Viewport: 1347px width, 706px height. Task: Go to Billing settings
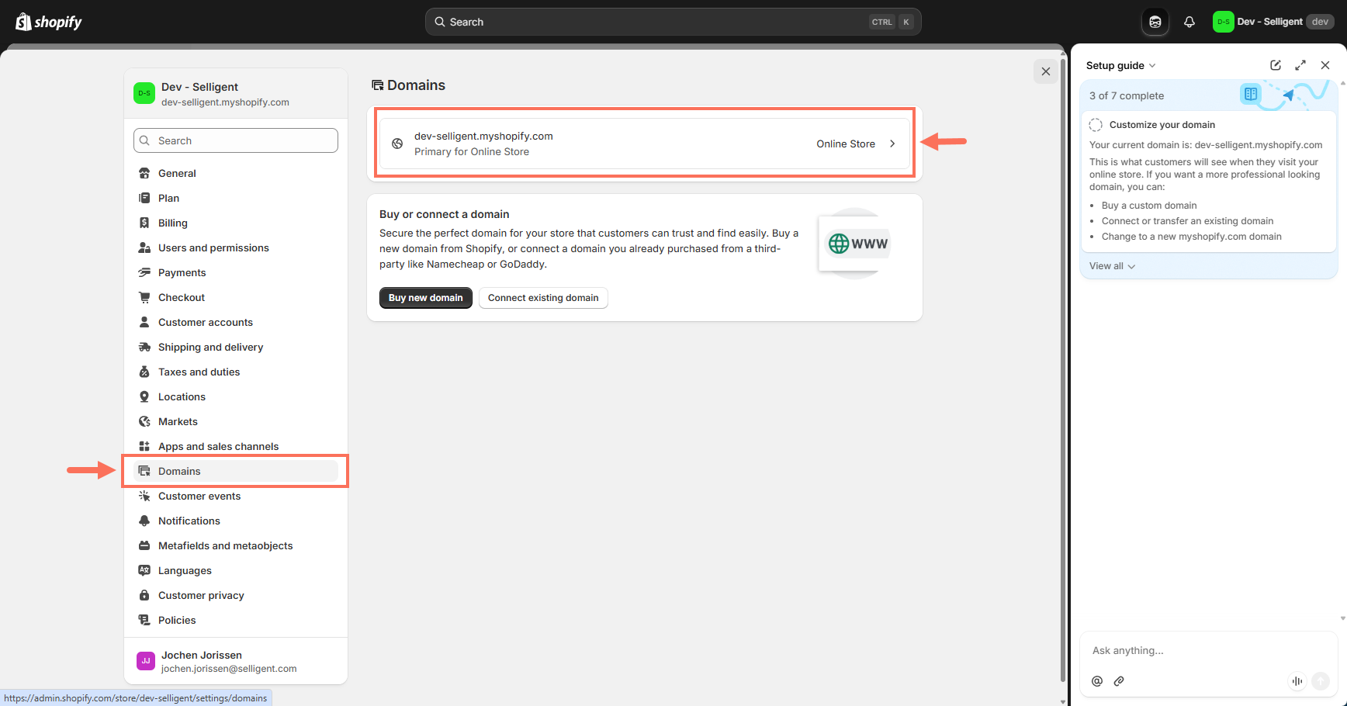pos(172,223)
